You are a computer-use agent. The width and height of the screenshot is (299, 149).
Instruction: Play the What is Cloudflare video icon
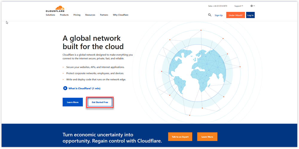tap(65, 88)
